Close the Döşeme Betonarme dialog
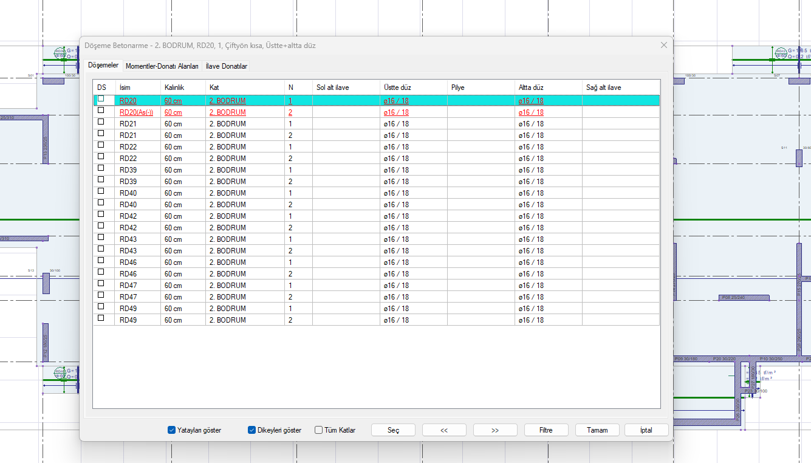 click(663, 46)
